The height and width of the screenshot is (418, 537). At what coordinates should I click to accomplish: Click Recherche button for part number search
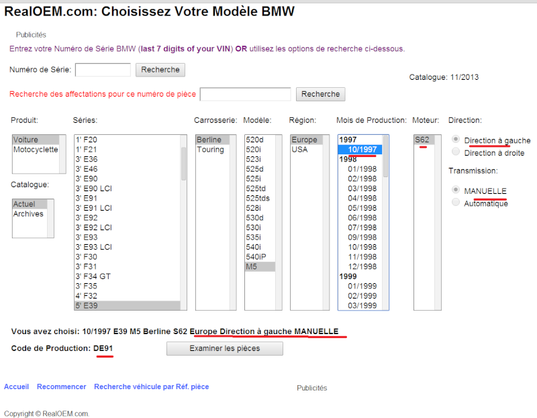click(x=321, y=94)
